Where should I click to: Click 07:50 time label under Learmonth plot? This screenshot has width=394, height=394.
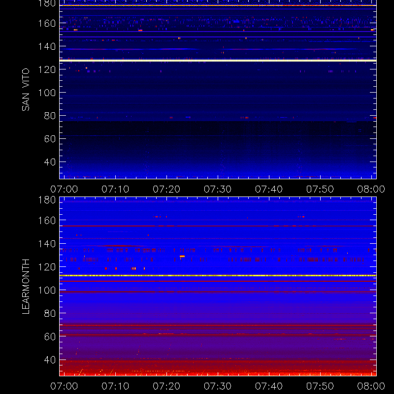click(x=320, y=386)
